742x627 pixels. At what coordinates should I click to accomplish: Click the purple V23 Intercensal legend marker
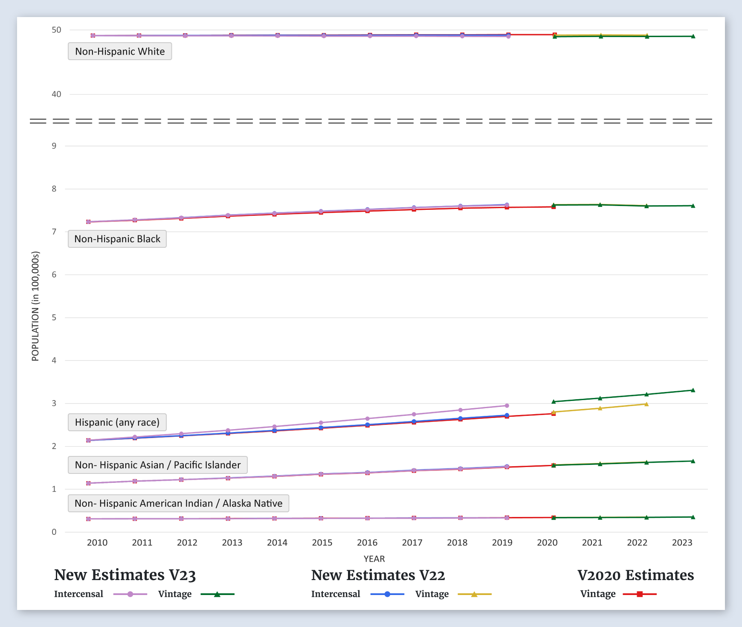(130, 594)
